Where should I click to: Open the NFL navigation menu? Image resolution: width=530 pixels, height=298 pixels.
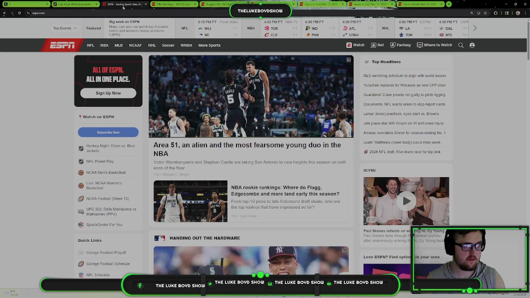[90, 45]
